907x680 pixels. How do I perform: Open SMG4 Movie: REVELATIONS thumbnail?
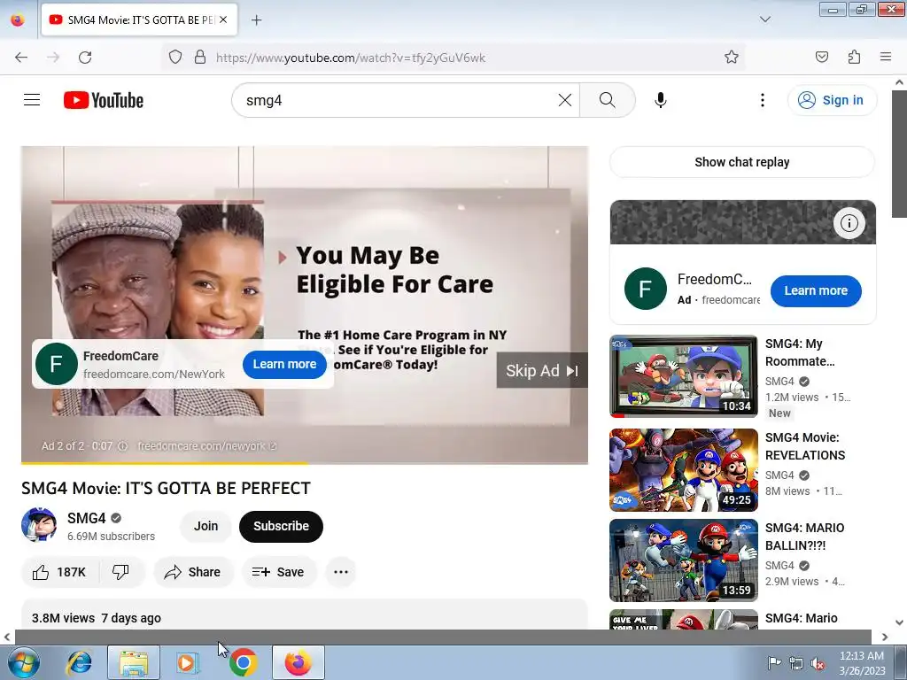(x=683, y=469)
